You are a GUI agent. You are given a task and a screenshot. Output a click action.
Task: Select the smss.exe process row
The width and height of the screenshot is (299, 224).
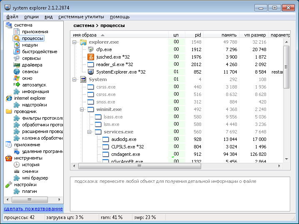[x=177, y=102]
